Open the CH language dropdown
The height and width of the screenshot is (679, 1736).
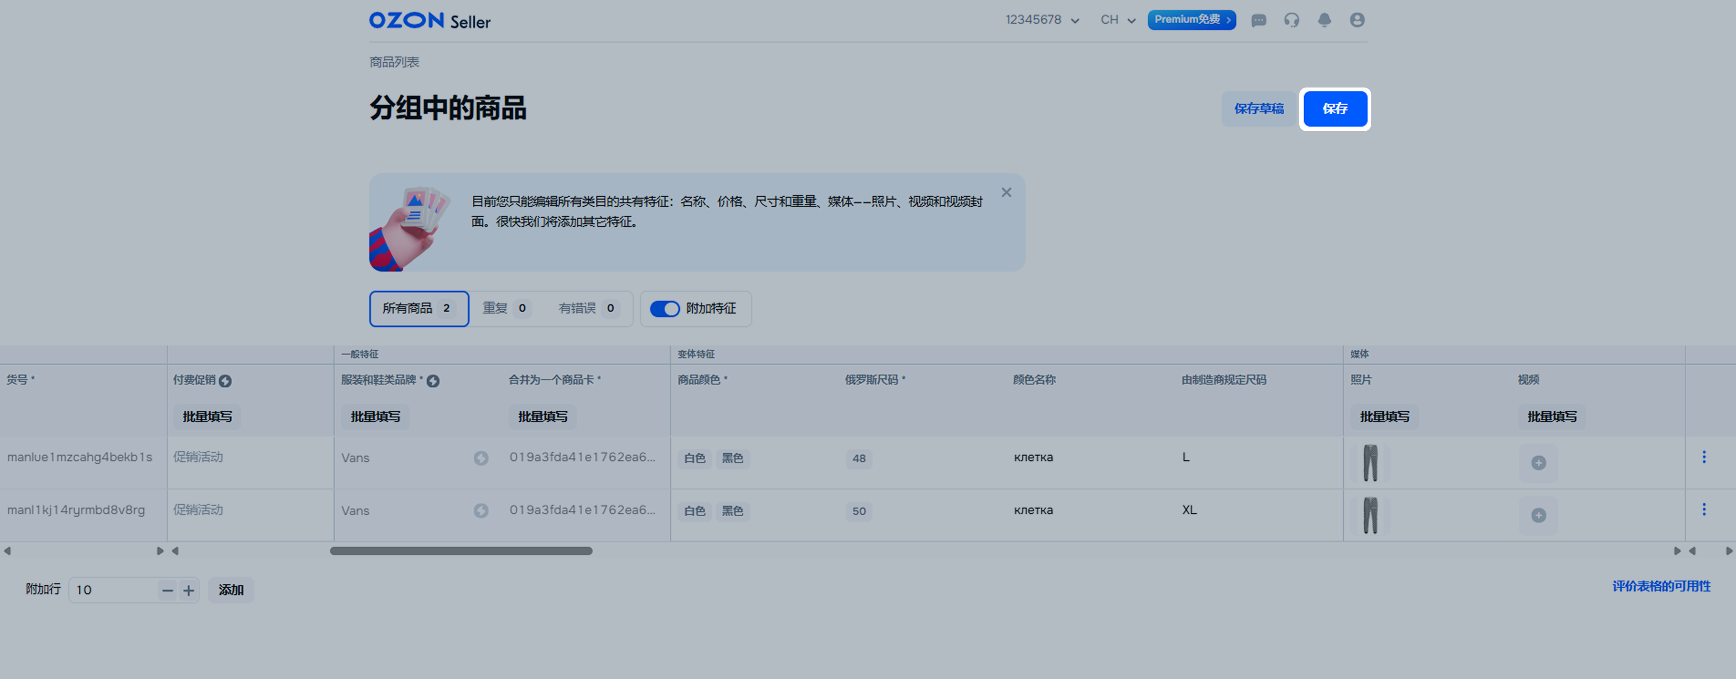click(x=1118, y=20)
